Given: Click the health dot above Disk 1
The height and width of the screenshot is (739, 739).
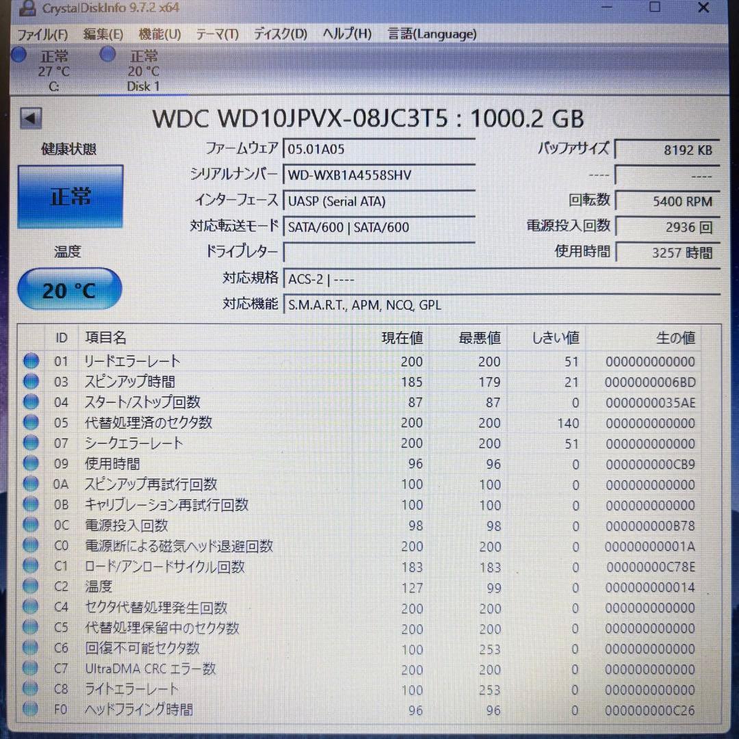Looking at the screenshot, I should pyautogui.click(x=107, y=55).
